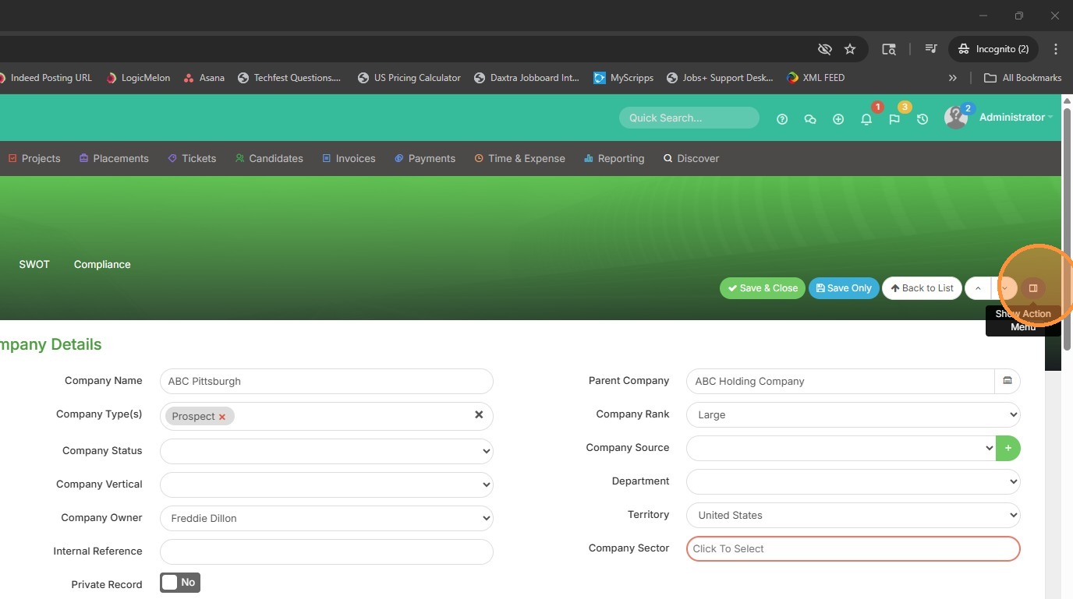Open the Daxtra Jobboard bookmark
Viewport: 1073px width, 599px height.
coord(527,78)
